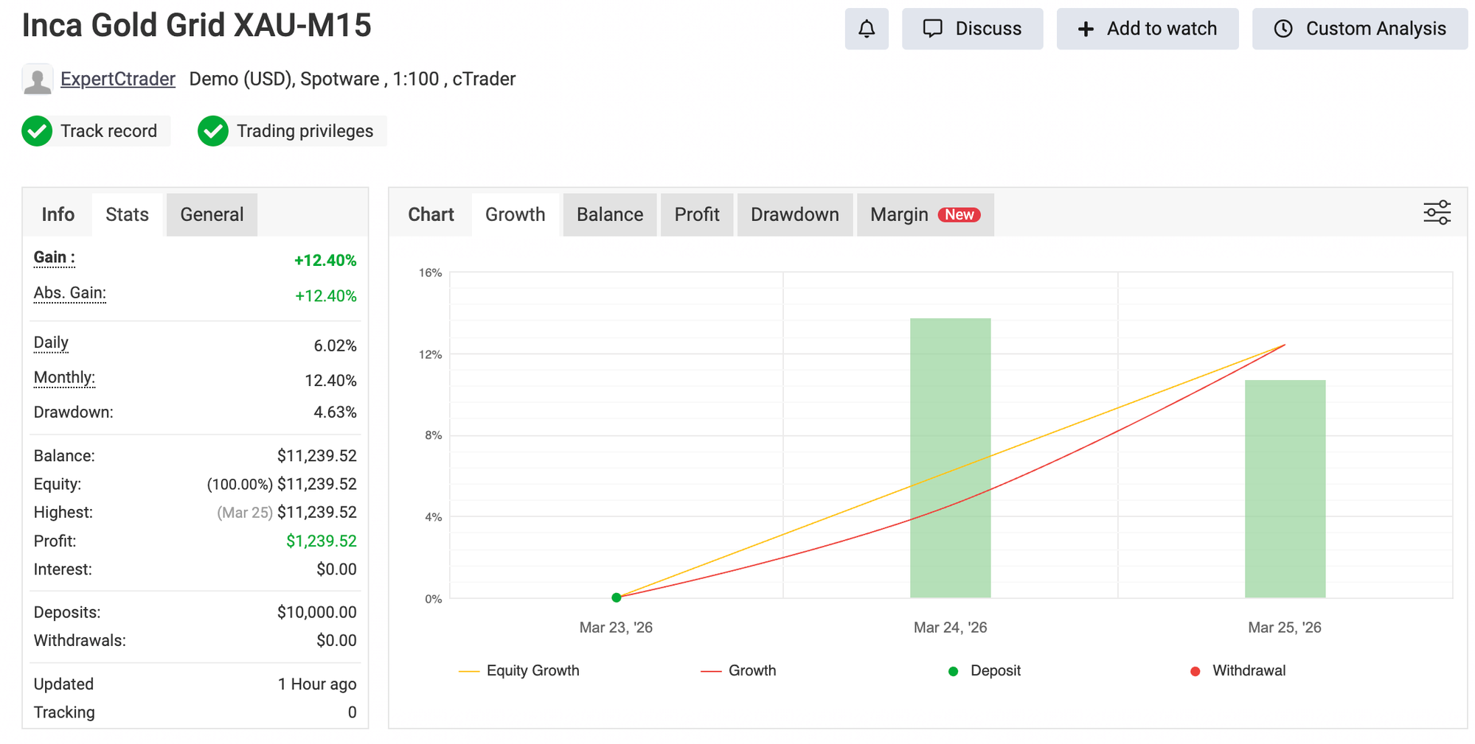Click the notification bell icon
This screenshot has height=744, width=1475.
pyautogui.click(x=867, y=29)
